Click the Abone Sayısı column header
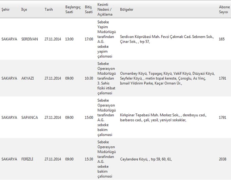231x180 pixels. pyautogui.click(x=224, y=10)
